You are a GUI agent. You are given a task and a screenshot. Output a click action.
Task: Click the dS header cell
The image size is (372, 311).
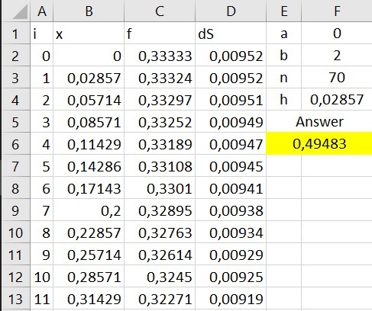coord(231,34)
